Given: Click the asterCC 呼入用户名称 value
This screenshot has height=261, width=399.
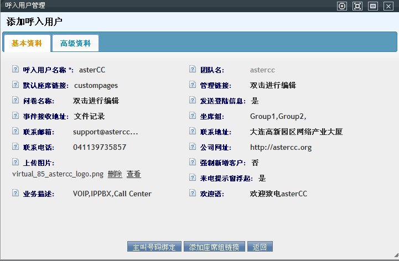Looking at the screenshot, I should pos(92,70).
